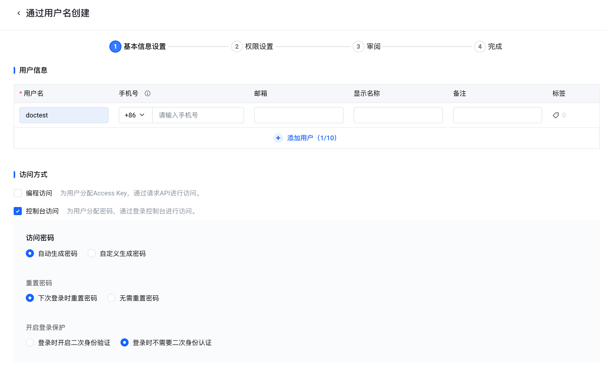Click the 请输入手机号 phone input

198,115
